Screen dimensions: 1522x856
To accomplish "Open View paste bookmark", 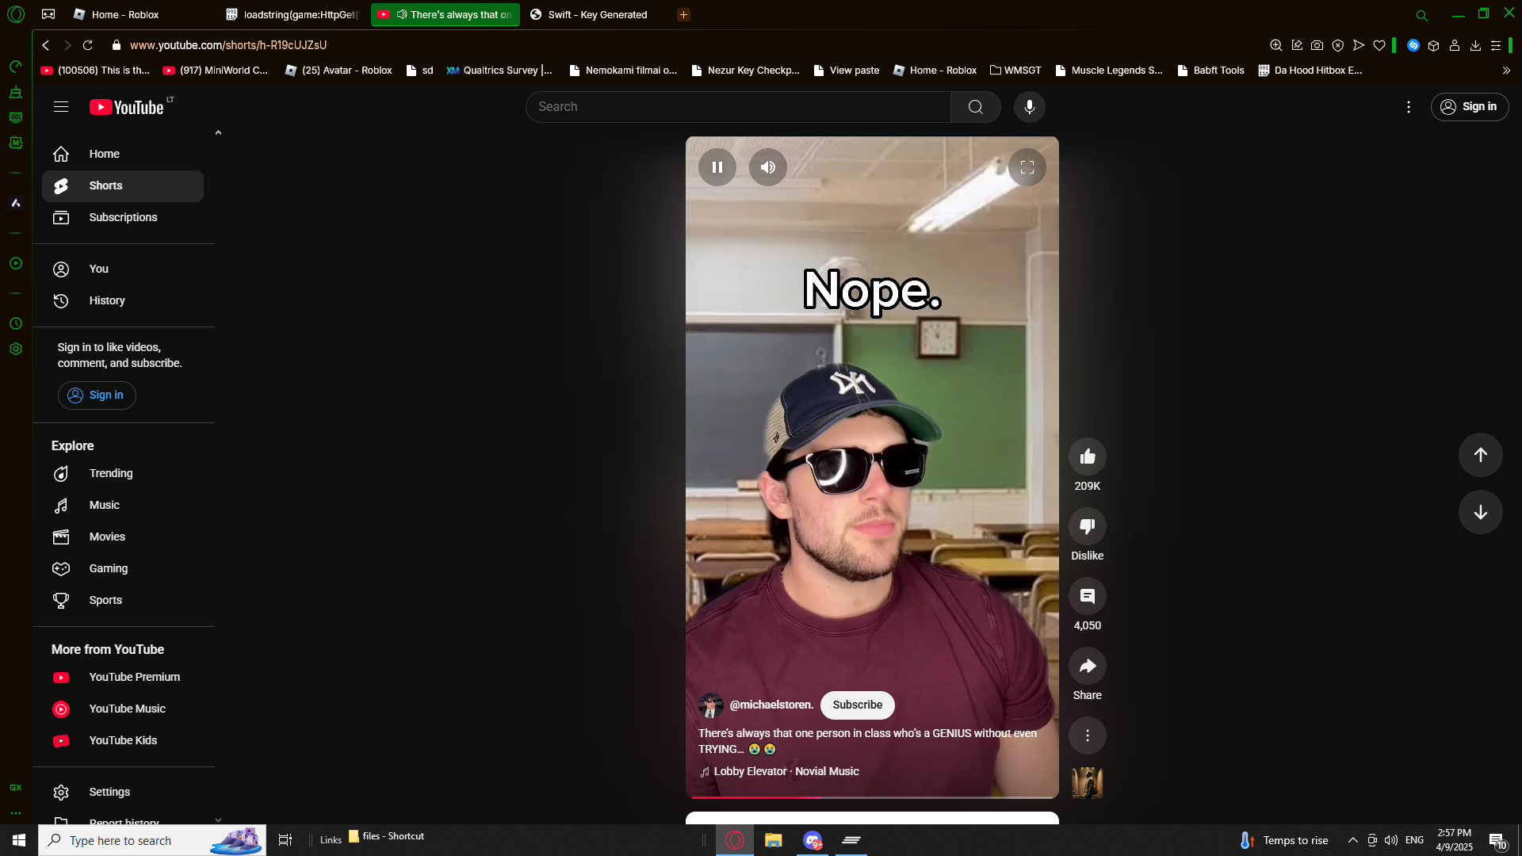I will click(x=846, y=71).
